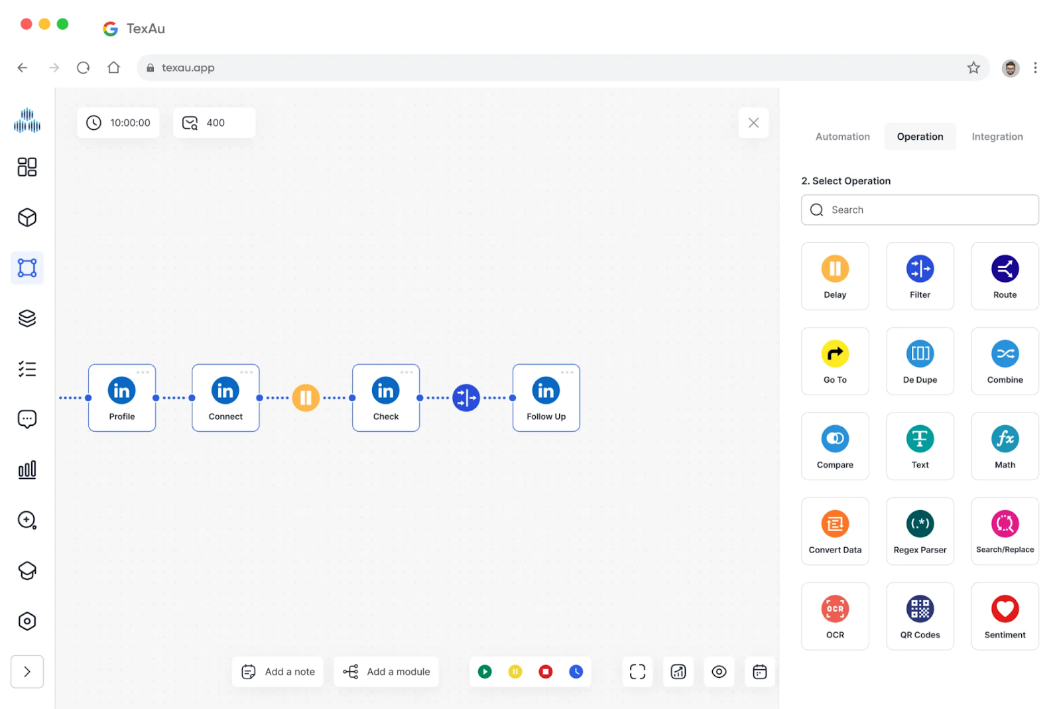Click the 400 counter box

pyautogui.click(x=214, y=123)
